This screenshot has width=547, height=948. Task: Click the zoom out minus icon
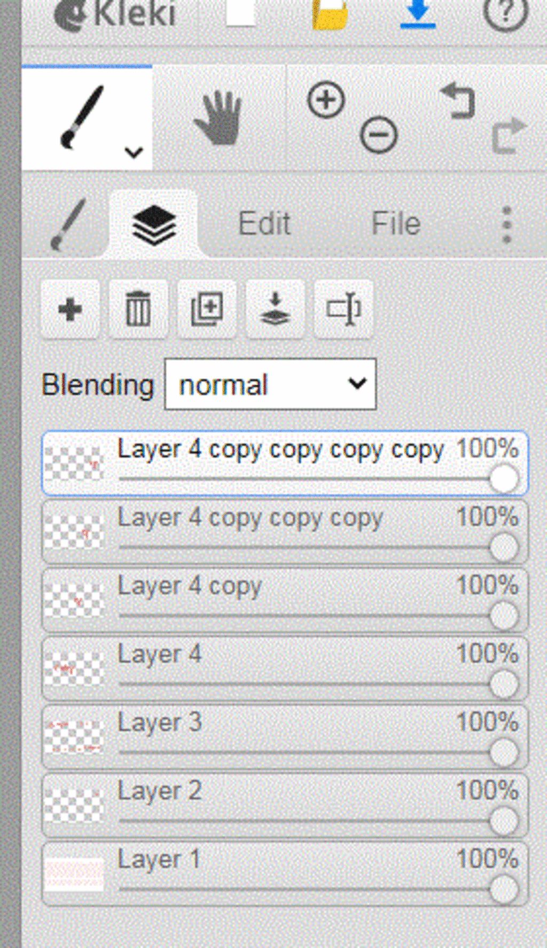378,135
